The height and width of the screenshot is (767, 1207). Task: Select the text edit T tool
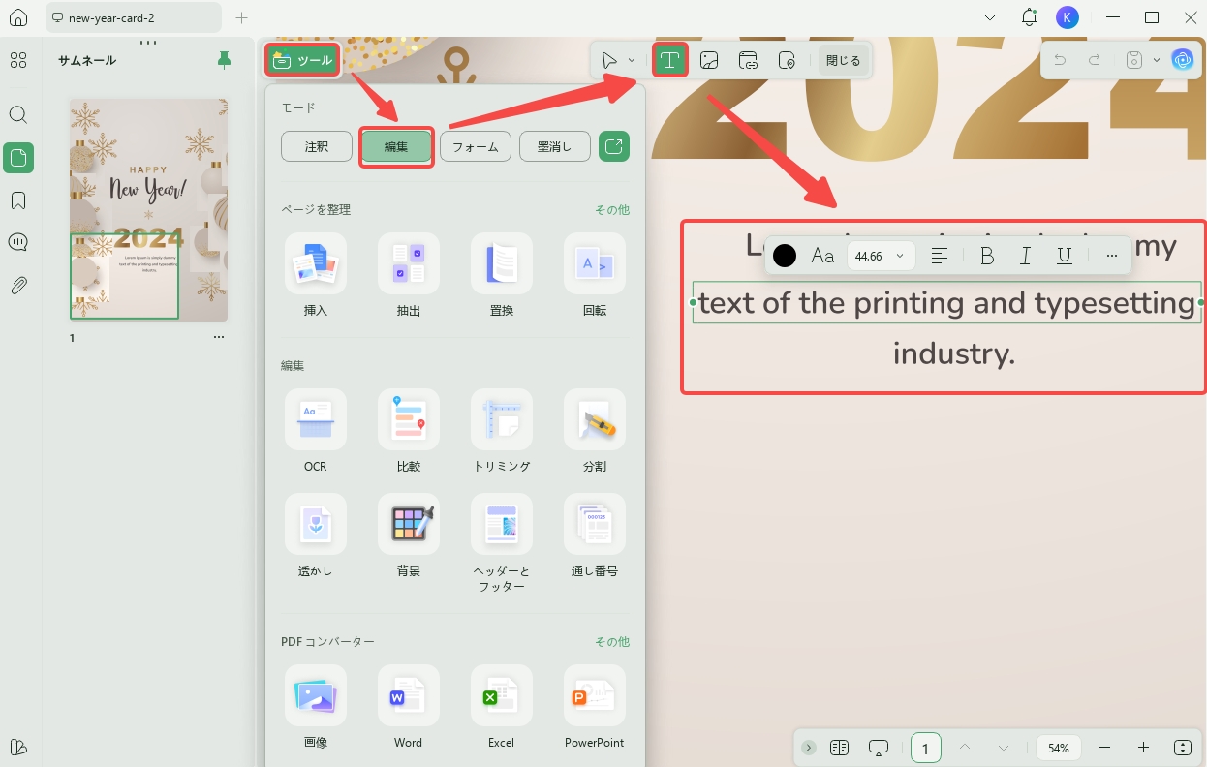point(669,60)
